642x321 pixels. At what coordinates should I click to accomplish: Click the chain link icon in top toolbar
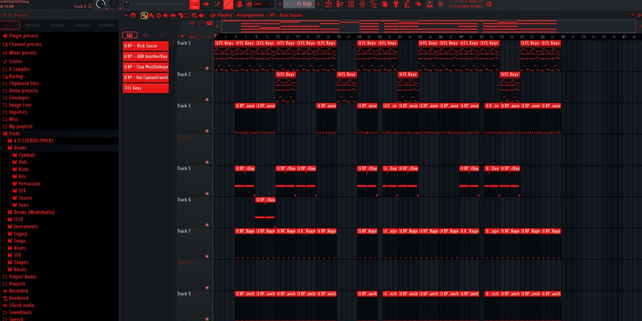pos(228,4)
